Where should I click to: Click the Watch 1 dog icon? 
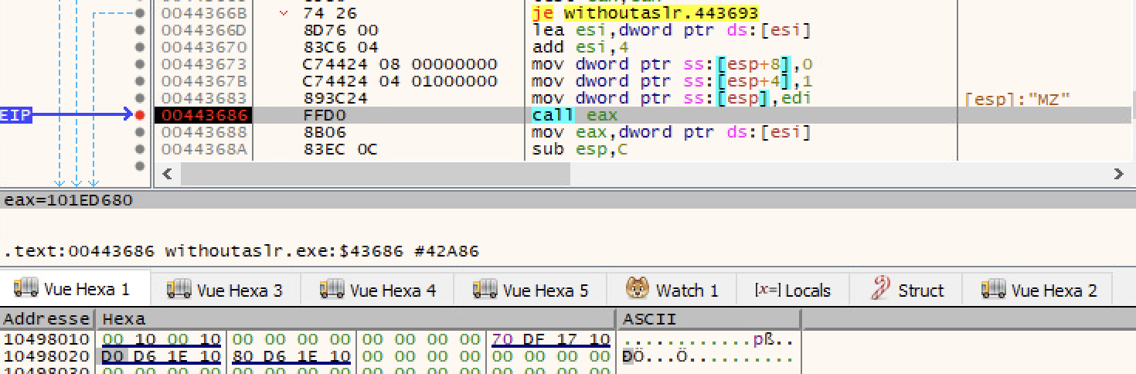click(637, 289)
